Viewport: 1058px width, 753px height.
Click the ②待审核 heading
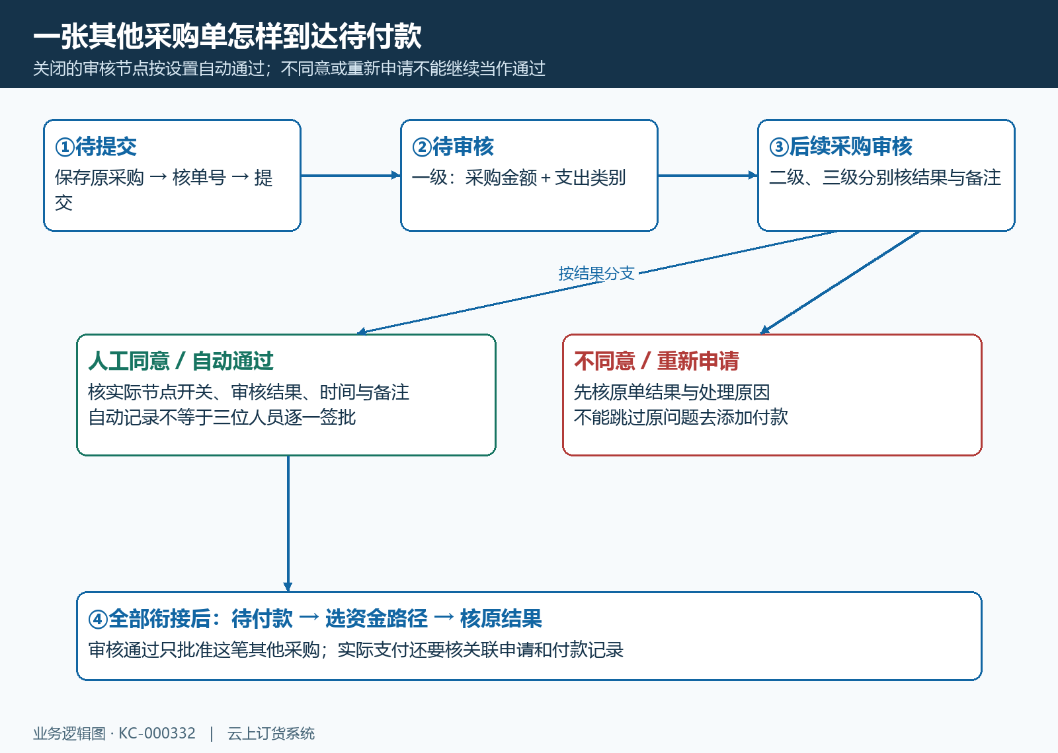point(453,147)
